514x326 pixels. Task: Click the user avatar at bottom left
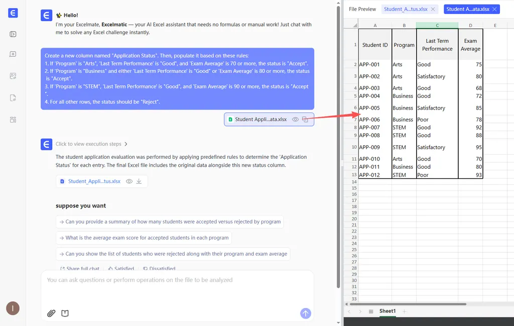pos(13,308)
